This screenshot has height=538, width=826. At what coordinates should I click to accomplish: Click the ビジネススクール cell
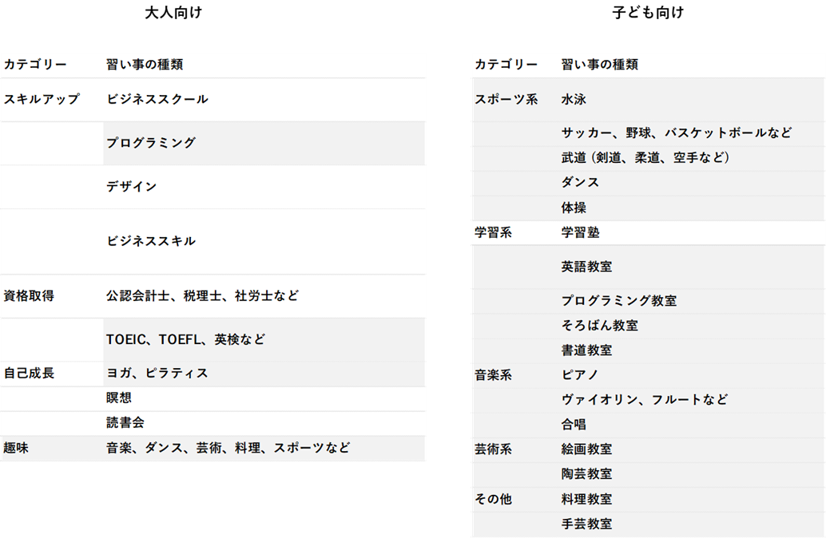pyautogui.click(x=157, y=100)
